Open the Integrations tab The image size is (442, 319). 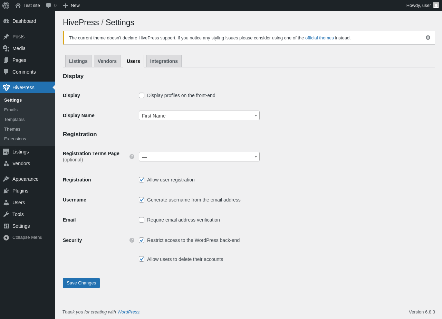point(164,61)
